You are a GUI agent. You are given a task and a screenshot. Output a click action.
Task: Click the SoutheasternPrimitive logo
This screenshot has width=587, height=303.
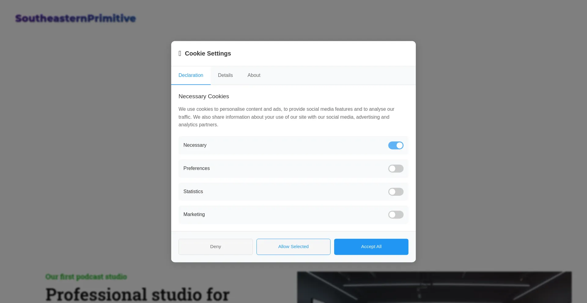(76, 18)
